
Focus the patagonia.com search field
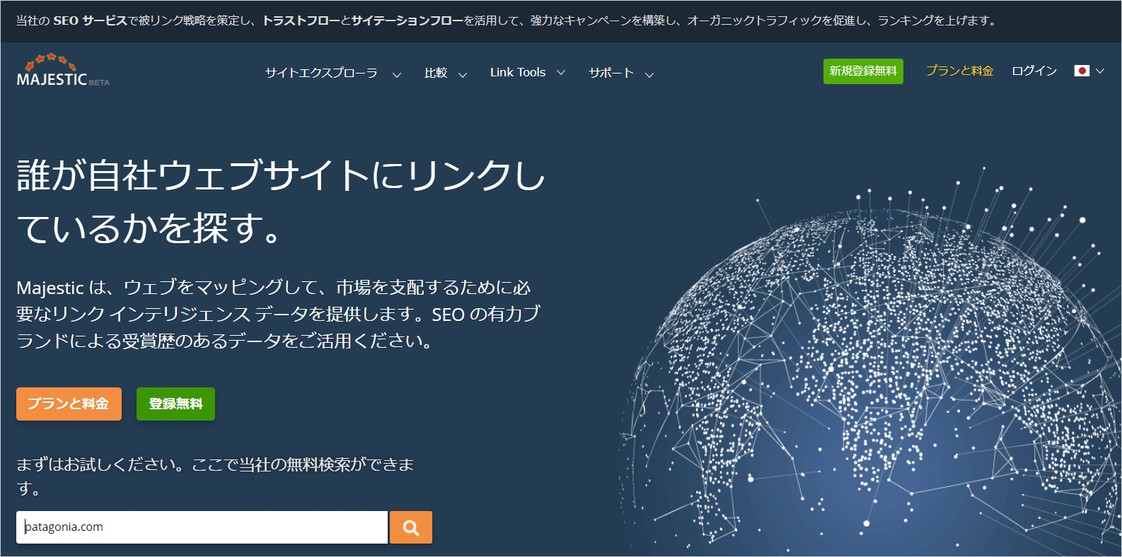tap(202, 527)
